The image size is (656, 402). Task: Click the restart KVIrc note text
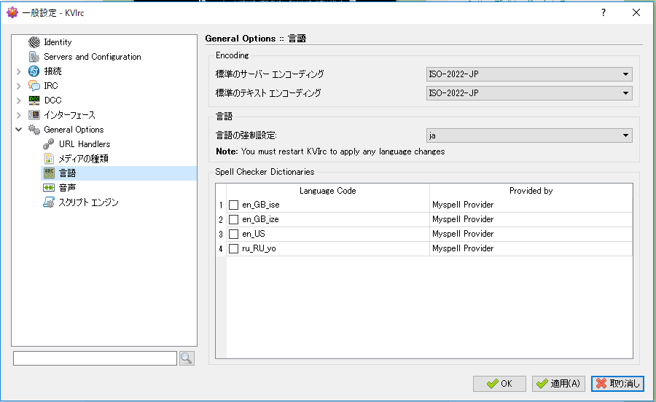point(330,151)
